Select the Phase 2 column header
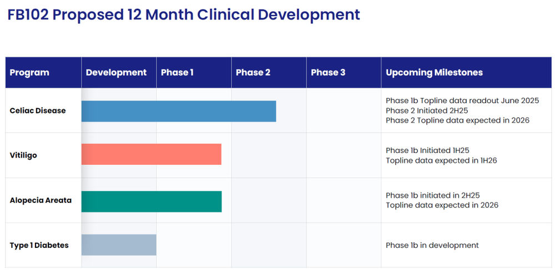555x270 pixels. (x=253, y=73)
